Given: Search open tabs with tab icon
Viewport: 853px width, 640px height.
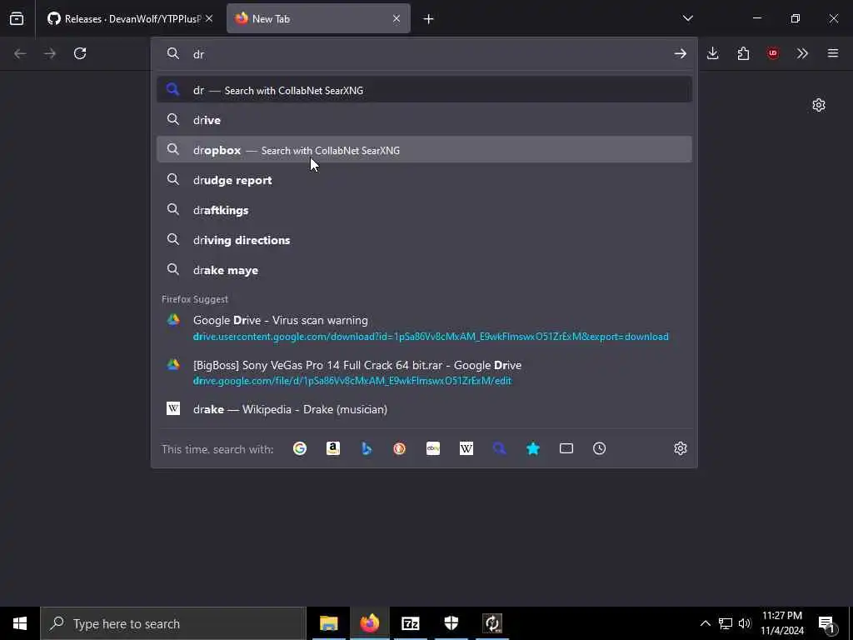Looking at the screenshot, I should coord(566,448).
